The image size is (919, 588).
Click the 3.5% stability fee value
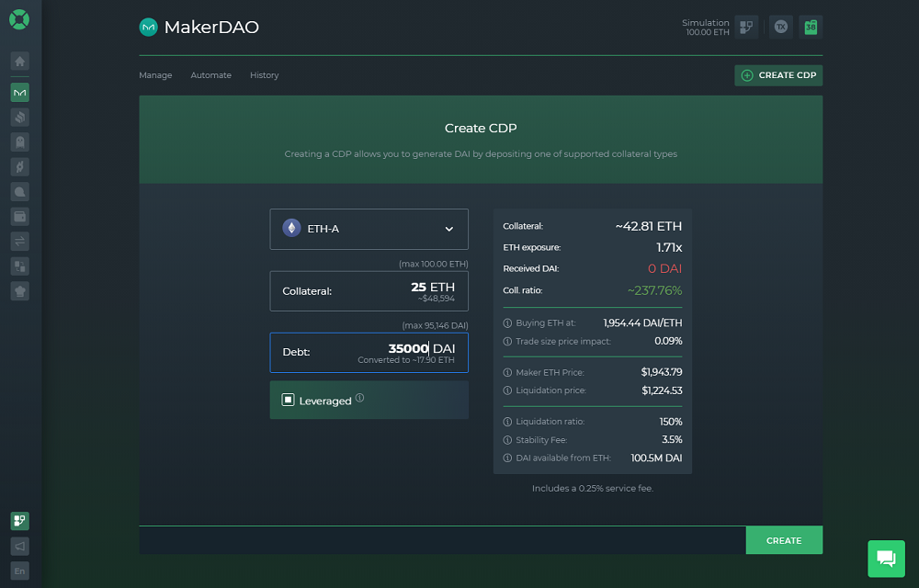[x=672, y=440]
